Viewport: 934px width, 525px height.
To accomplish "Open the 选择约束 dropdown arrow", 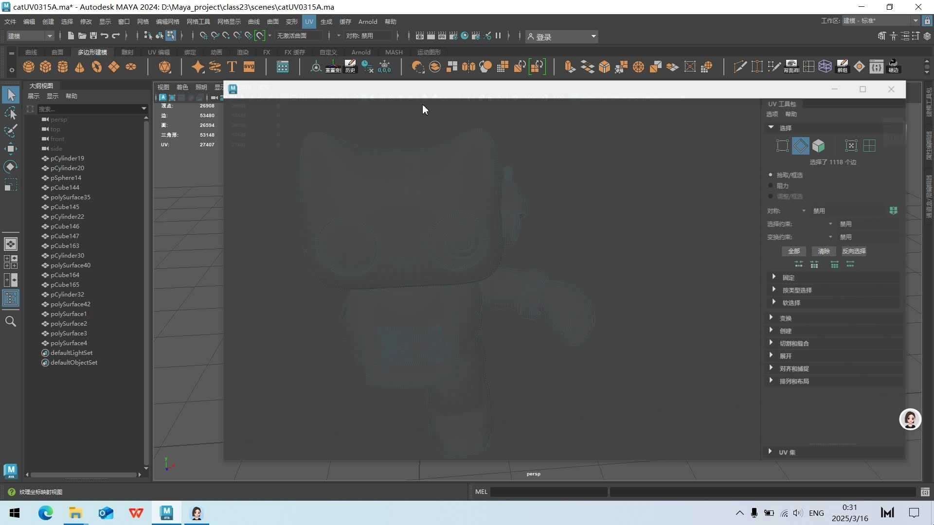I will tap(830, 224).
